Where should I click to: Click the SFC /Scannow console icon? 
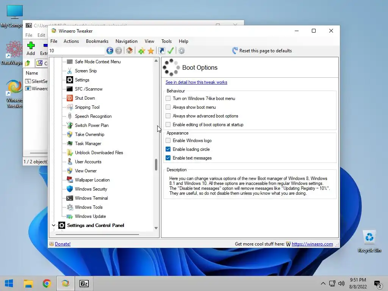pyautogui.click(x=70, y=89)
